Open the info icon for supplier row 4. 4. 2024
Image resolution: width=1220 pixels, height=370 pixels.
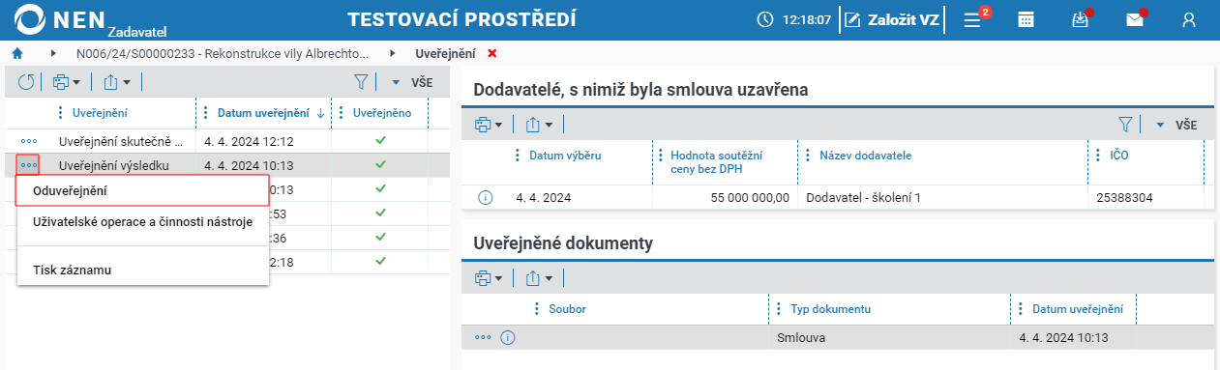(x=486, y=197)
